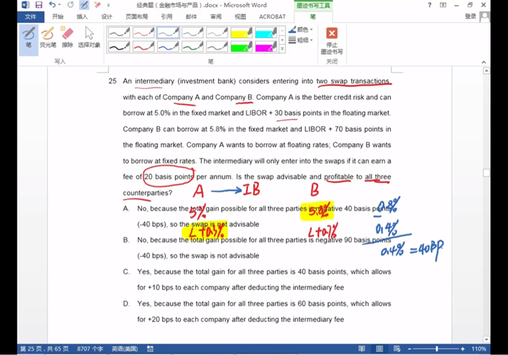The width and height of the screenshot is (508, 355).
Task: Switch to the ACROBAT ribbon tab
Action: tap(272, 17)
